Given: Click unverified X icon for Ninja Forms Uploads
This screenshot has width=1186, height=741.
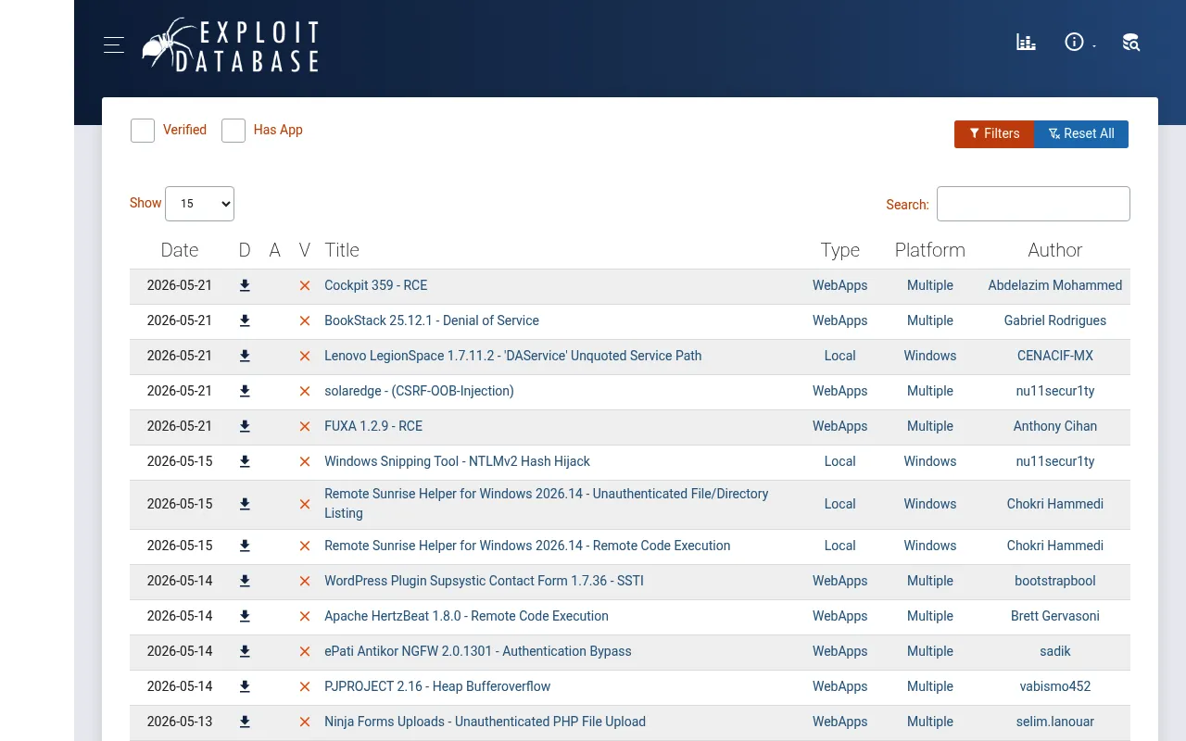Looking at the screenshot, I should coord(305,722).
